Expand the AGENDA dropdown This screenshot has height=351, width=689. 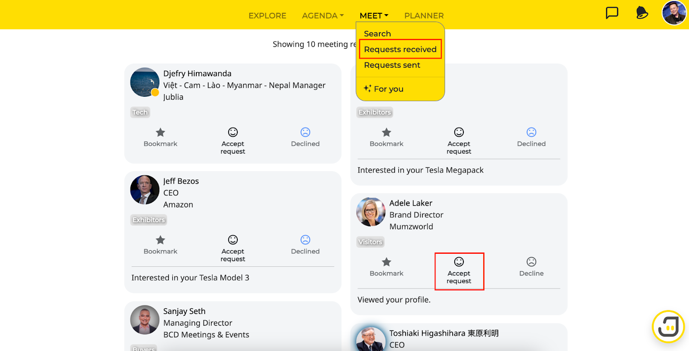point(323,15)
